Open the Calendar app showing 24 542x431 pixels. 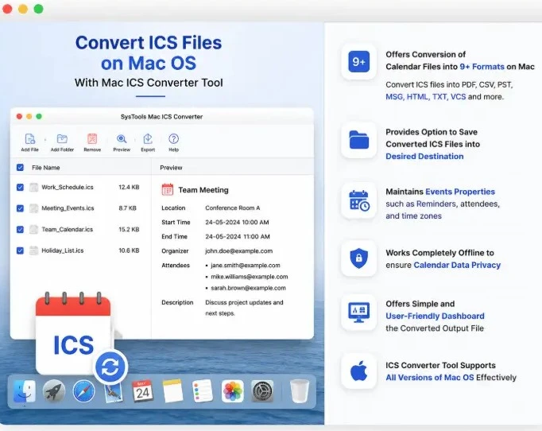(x=143, y=391)
